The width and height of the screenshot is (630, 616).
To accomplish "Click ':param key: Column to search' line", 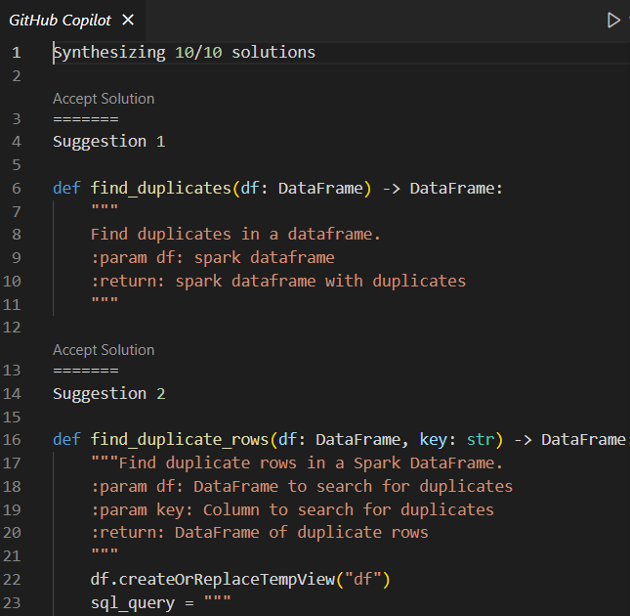I will [292, 509].
